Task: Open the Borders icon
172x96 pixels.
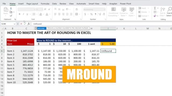Action: click(34, 14)
